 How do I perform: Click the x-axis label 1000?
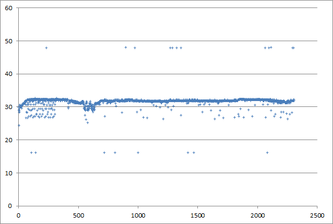click(x=138, y=215)
